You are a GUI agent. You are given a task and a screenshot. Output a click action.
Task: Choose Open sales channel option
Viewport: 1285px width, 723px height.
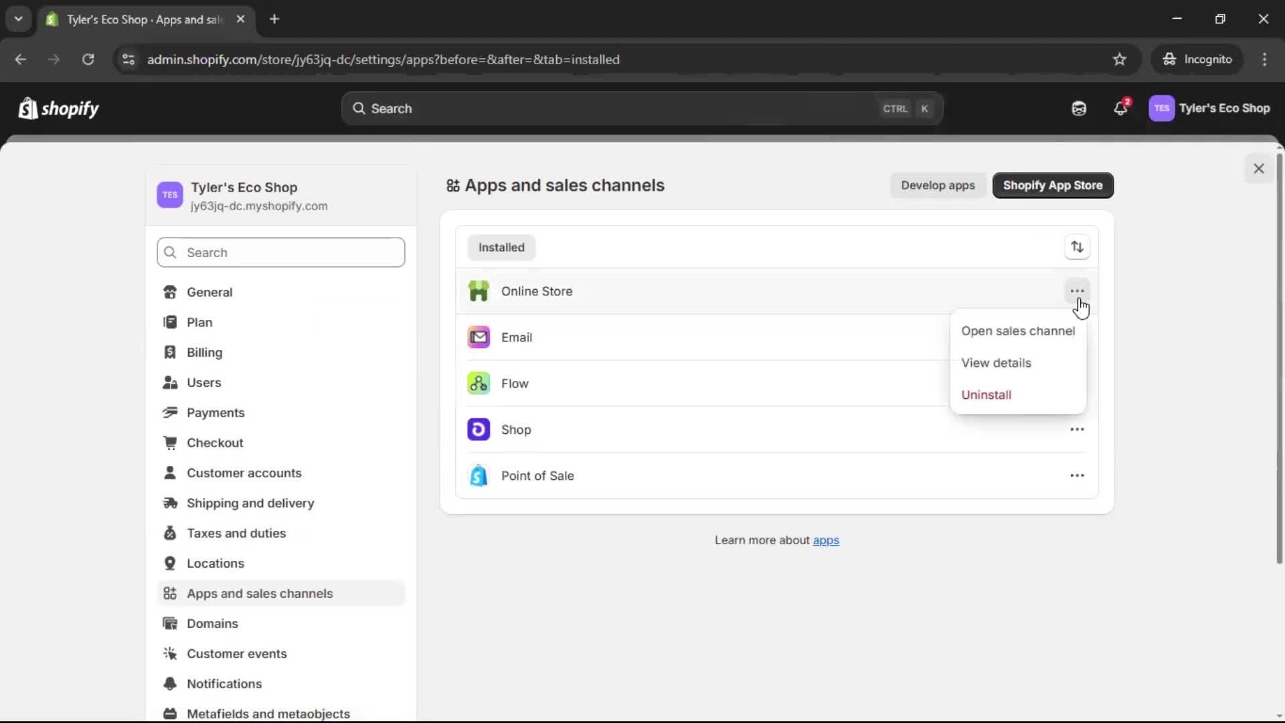tap(1017, 331)
